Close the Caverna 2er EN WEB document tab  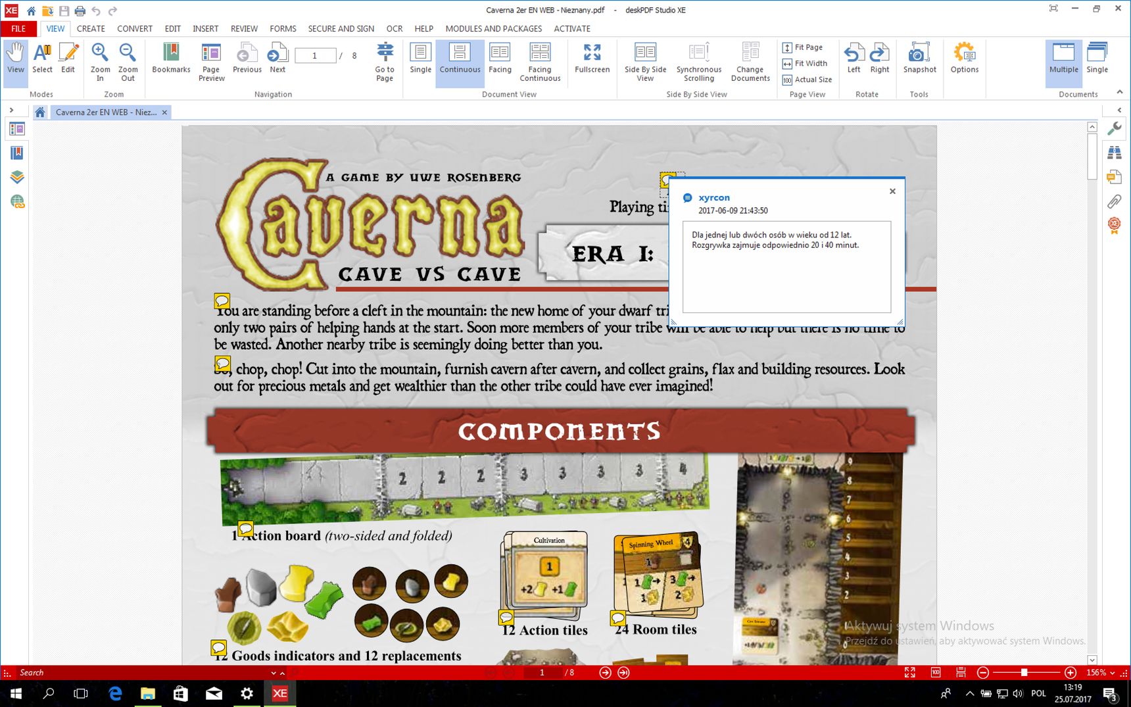(x=164, y=112)
